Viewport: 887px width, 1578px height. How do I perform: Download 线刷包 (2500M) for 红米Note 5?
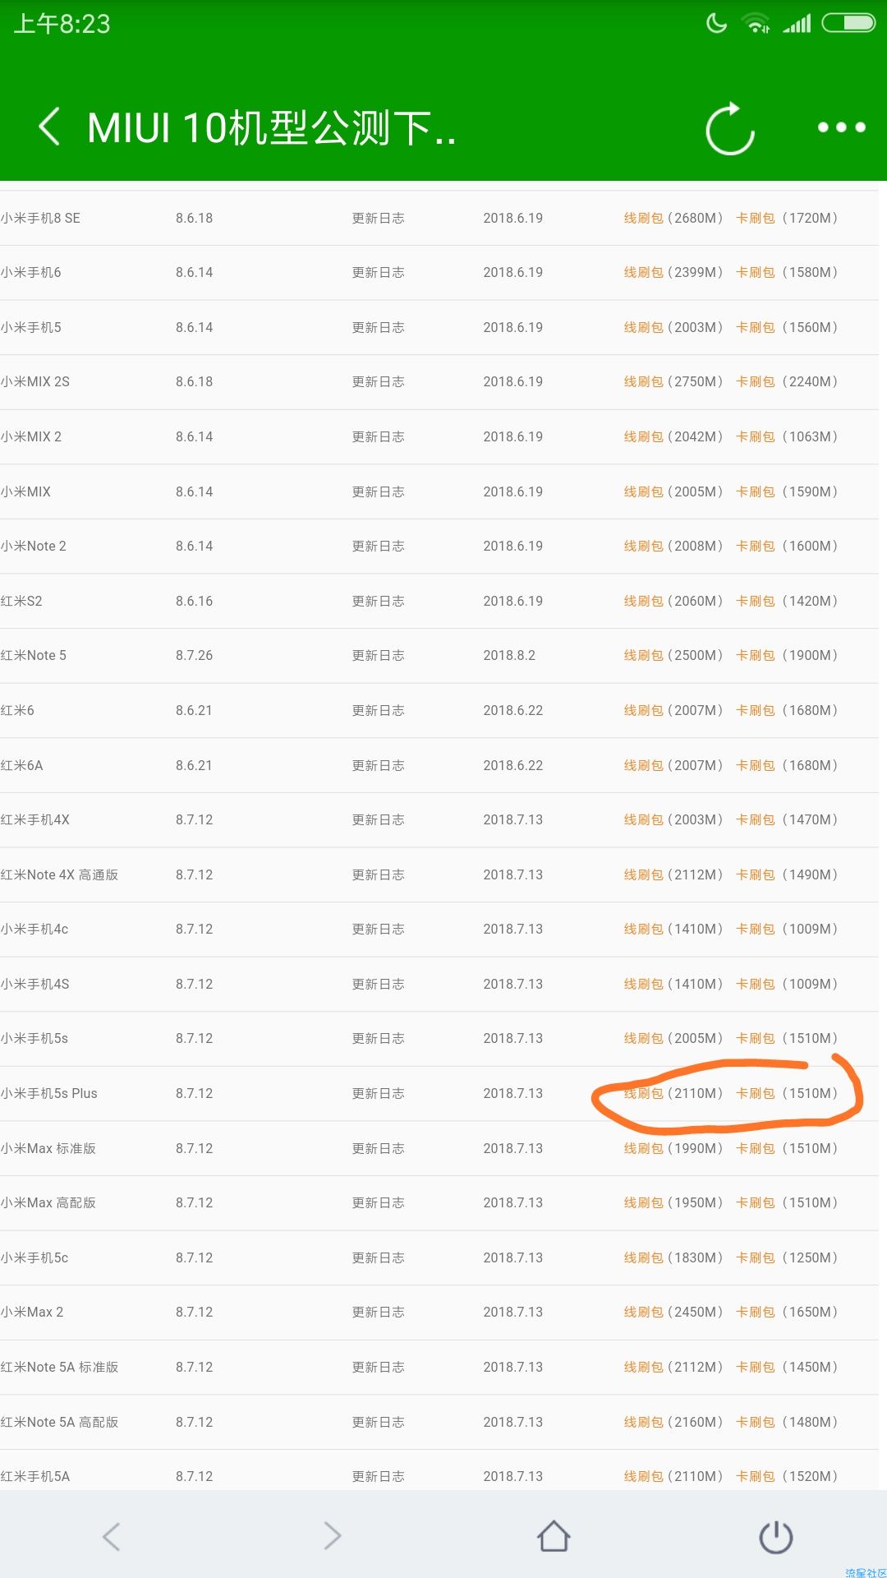644,655
